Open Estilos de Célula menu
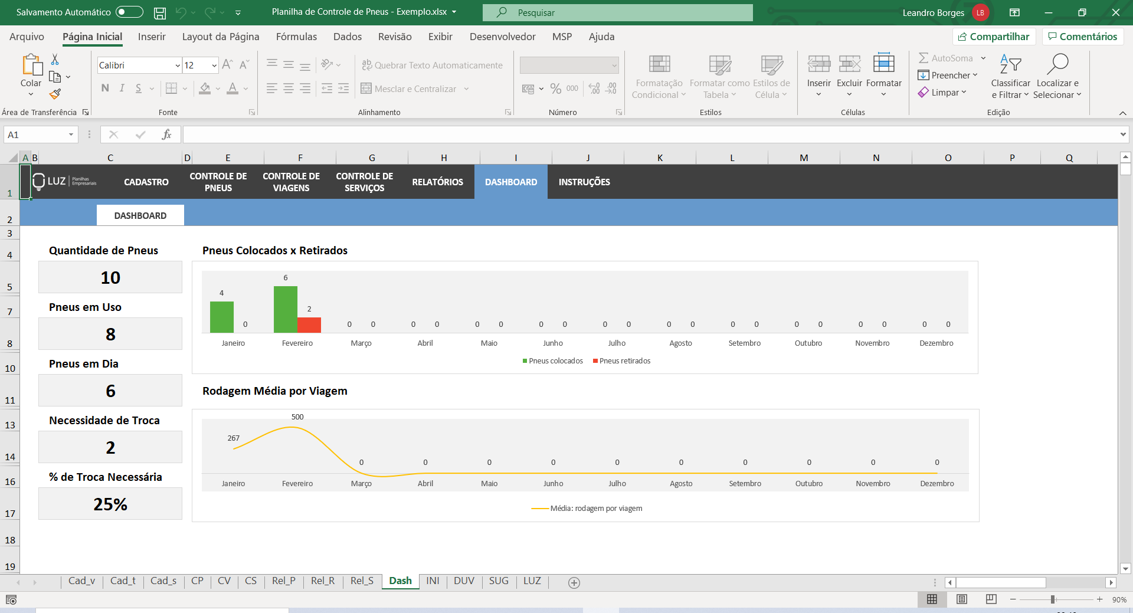1133x613 pixels. 771,77
